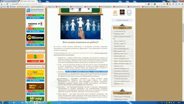This screenshot has width=184, height=104.
Task: Click "Регистрация" under the Бинариум banner
Action: click(39, 15)
